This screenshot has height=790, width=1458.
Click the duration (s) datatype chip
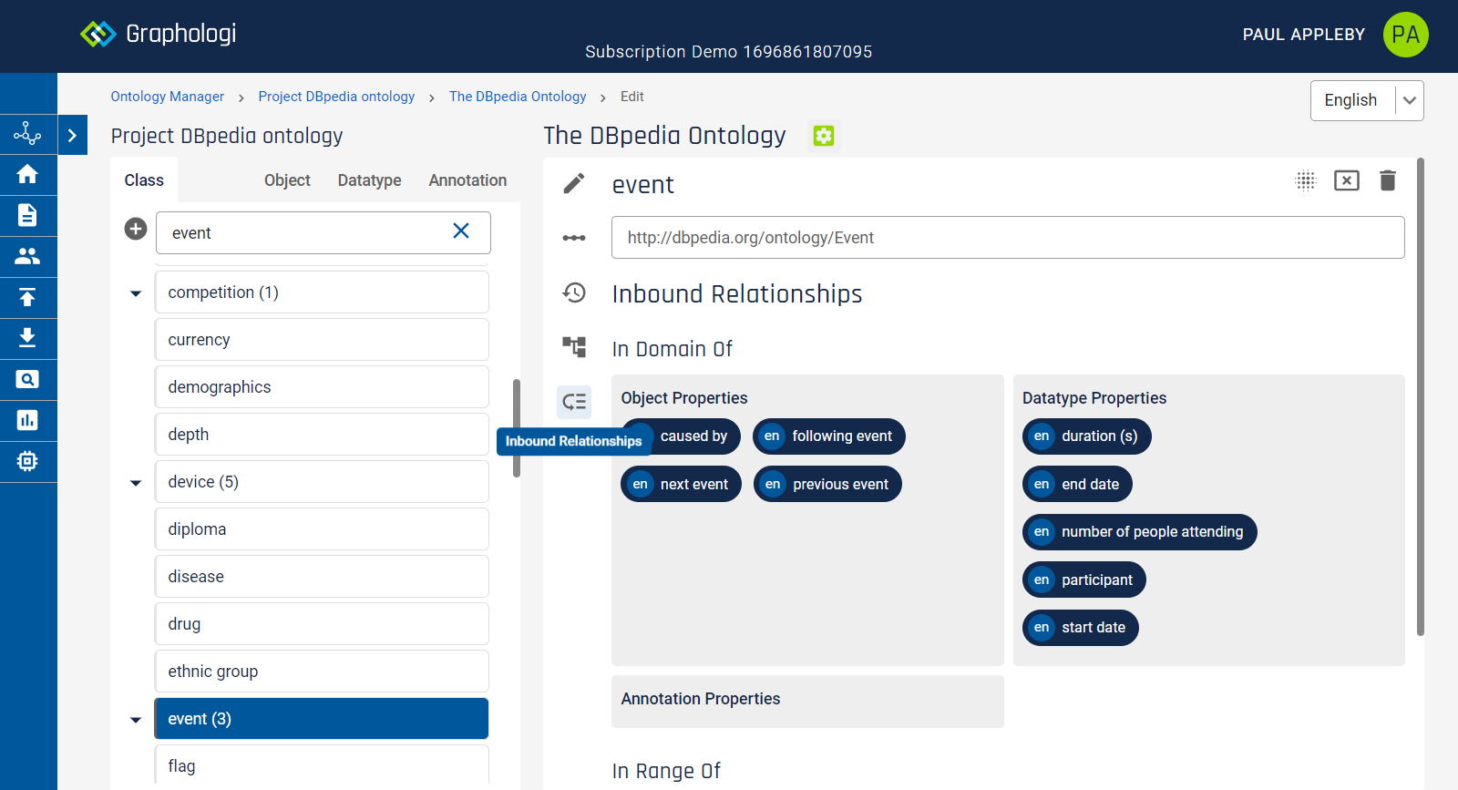pos(1086,436)
